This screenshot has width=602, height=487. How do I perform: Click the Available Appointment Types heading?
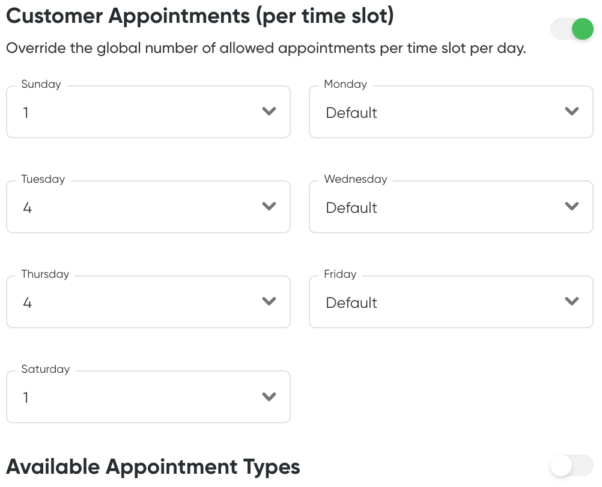pyautogui.click(x=153, y=467)
